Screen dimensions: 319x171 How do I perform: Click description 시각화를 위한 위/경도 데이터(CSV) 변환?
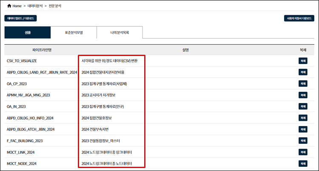109,61
